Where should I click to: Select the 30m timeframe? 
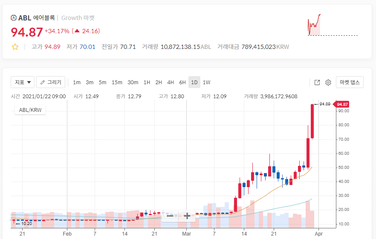pos(133,83)
